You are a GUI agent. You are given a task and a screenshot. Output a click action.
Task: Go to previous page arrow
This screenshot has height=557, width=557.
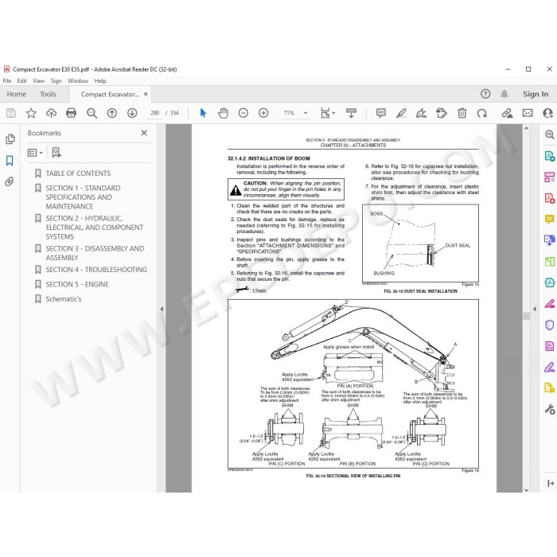112,113
